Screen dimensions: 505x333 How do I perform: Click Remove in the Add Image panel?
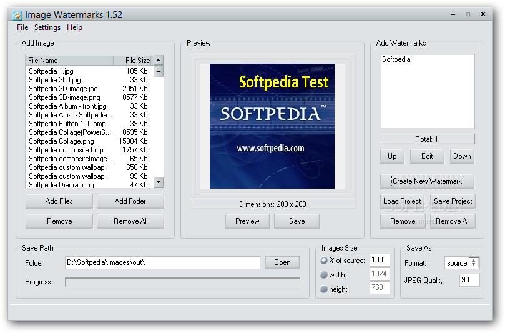coord(59,221)
